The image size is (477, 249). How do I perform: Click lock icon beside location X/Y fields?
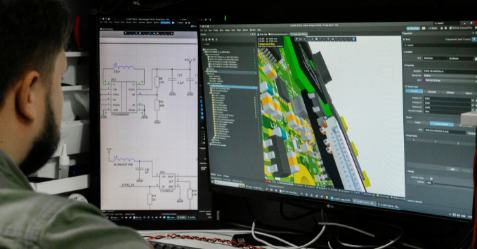click(x=476, y=58)
